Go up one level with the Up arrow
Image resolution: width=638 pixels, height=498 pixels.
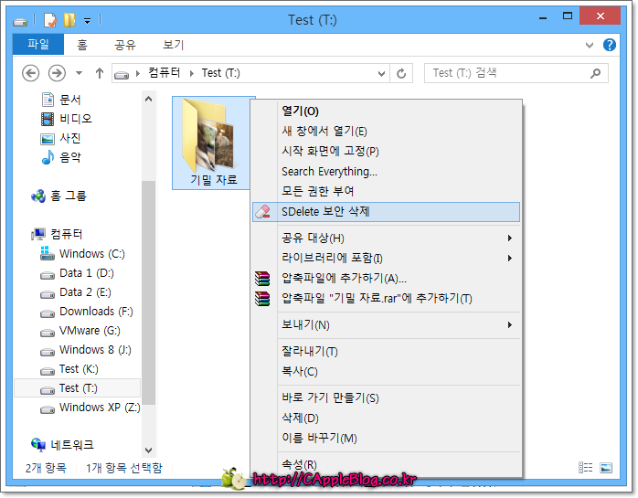[x=100, y=73]
